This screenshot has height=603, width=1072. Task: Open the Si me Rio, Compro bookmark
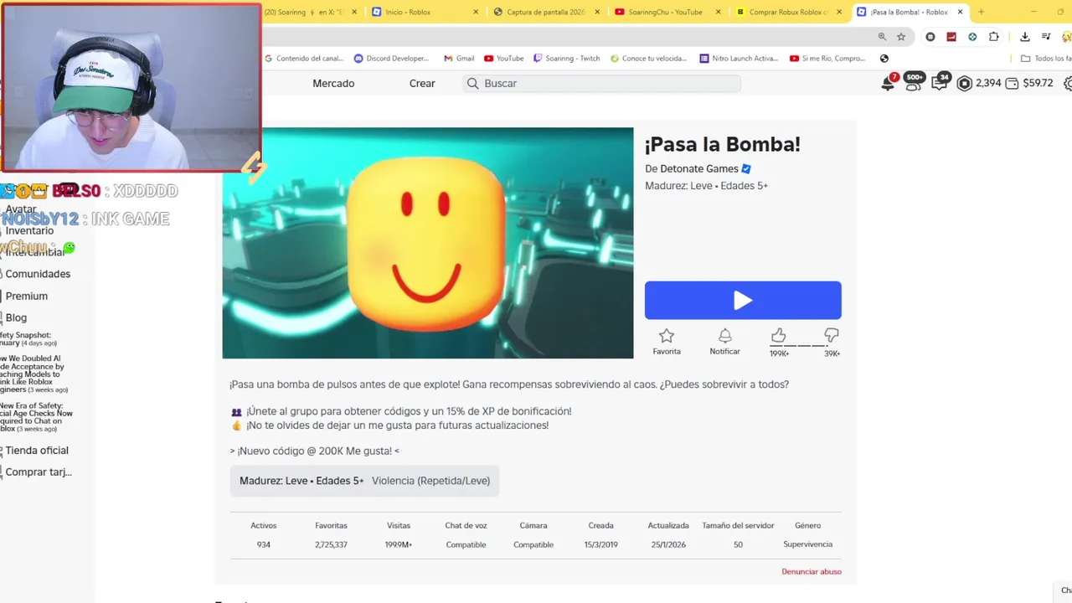click(827, 59)
